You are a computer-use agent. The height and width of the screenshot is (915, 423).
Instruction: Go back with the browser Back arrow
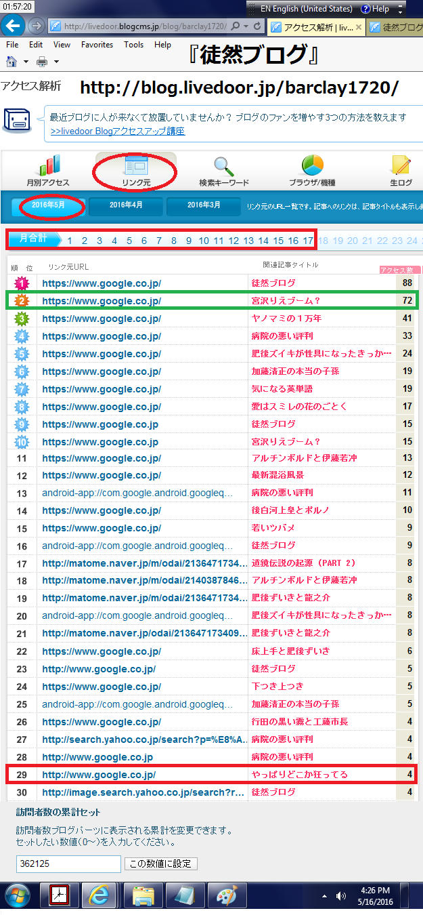[14, 26]
